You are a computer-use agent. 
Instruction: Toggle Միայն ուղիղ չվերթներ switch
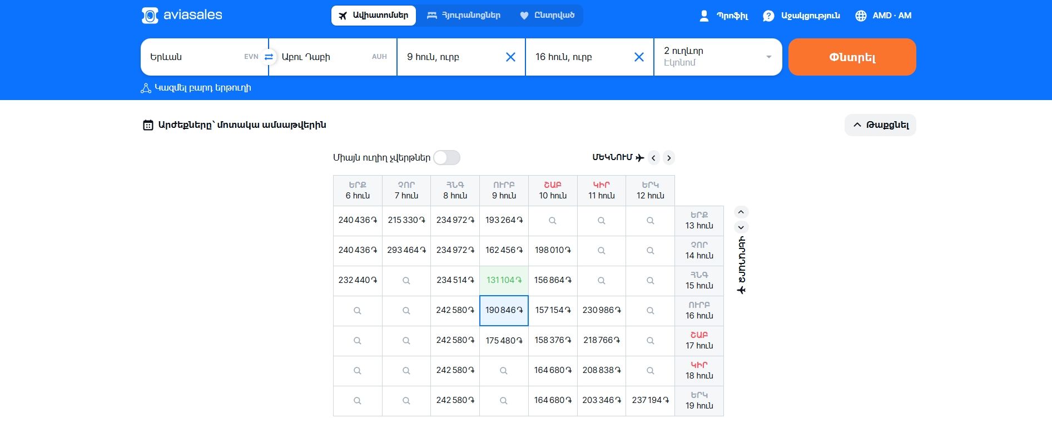(446, 158)
